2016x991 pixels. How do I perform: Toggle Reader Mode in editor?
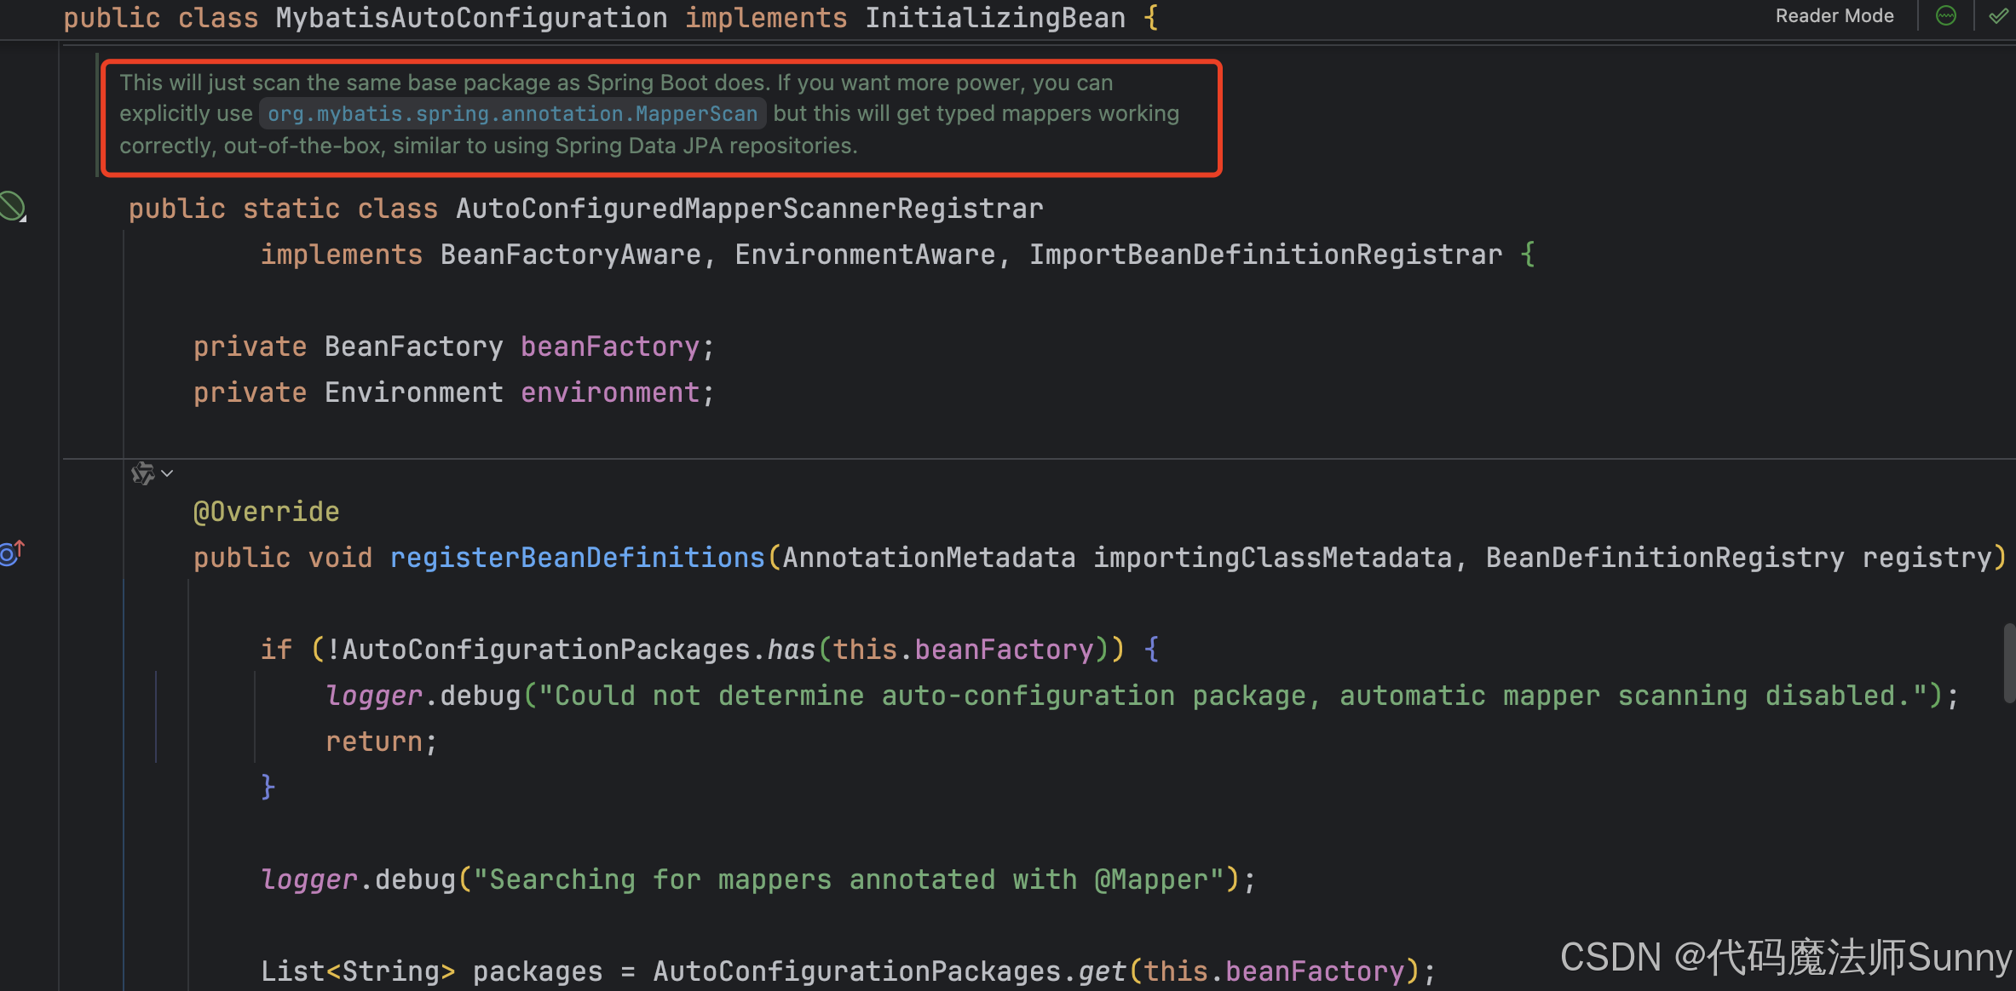click(x=1834, y=16)
